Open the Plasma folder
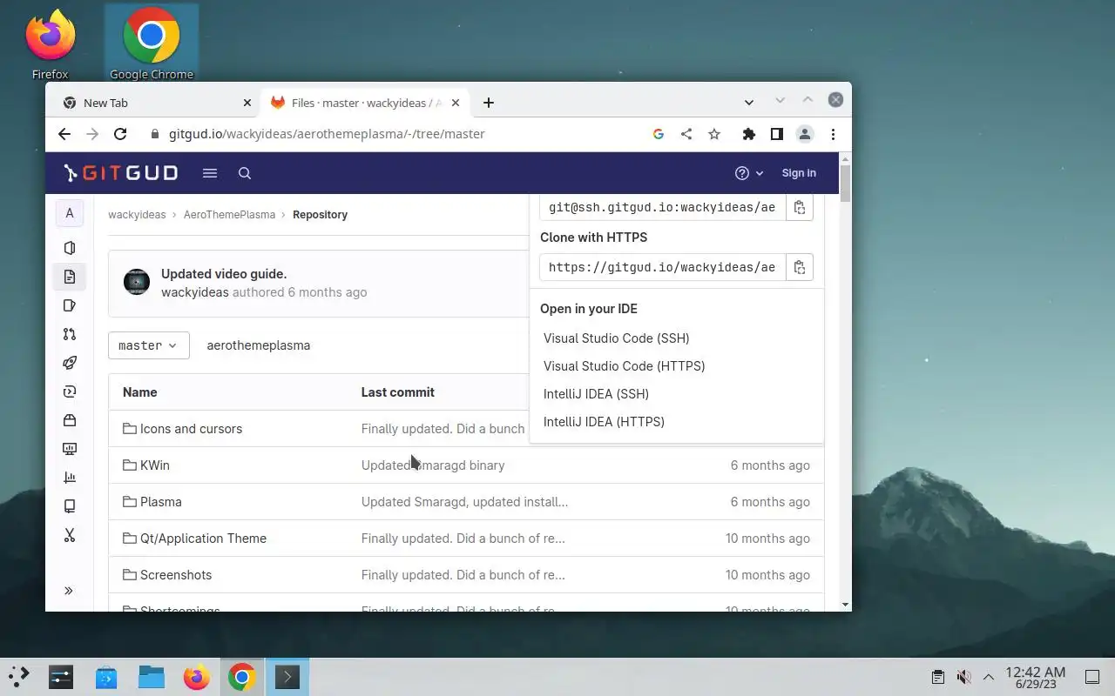1115x696 pixels. pyautogui.click(x=161, y=502)
